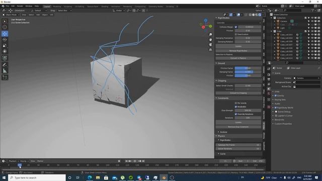The height and width of the screenshot is (181, 322).
Task: Activate the Annotate pencil tool
Action: pos(5,65)
